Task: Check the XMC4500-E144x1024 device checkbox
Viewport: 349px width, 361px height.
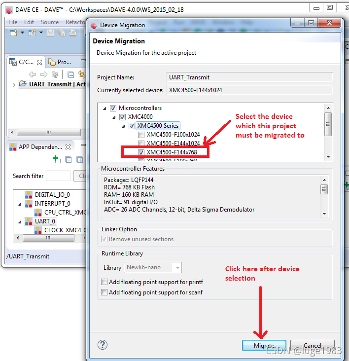Action: pyautogui.click(x=141, y=143)
